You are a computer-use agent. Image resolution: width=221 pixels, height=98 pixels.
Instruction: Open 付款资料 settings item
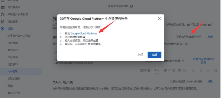12,65
